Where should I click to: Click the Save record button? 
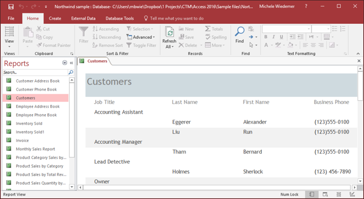(x=186, y=37)
